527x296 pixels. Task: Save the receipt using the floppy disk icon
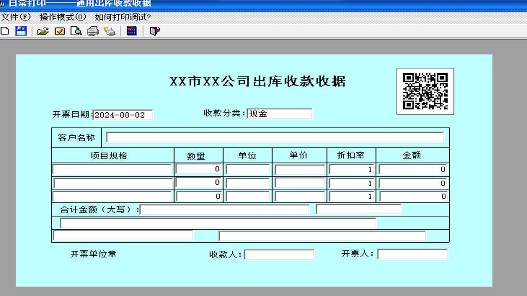point(21,30)
